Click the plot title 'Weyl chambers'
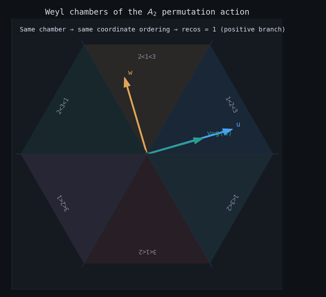 click(77, 12)
